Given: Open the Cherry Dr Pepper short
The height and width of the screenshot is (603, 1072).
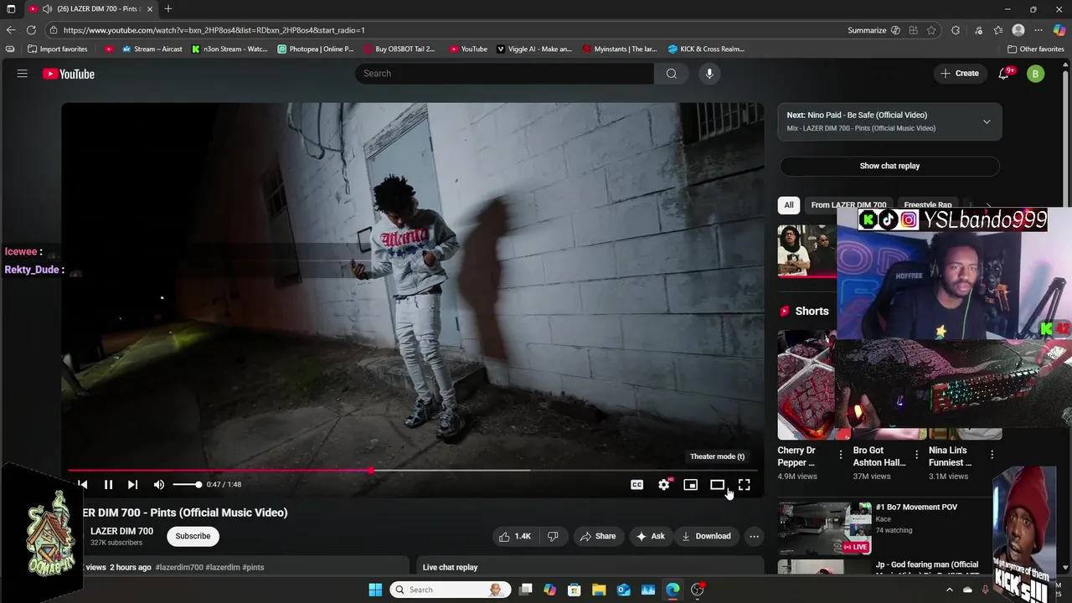Looking at the screenshot, I should coord(807,385).
